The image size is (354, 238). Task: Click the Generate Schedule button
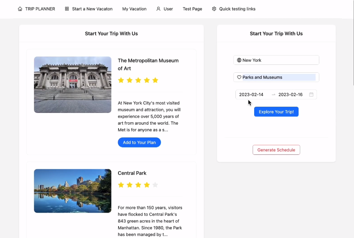[x=276, y=150]
